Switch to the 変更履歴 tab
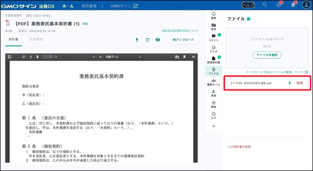 (x=36, y=40)
